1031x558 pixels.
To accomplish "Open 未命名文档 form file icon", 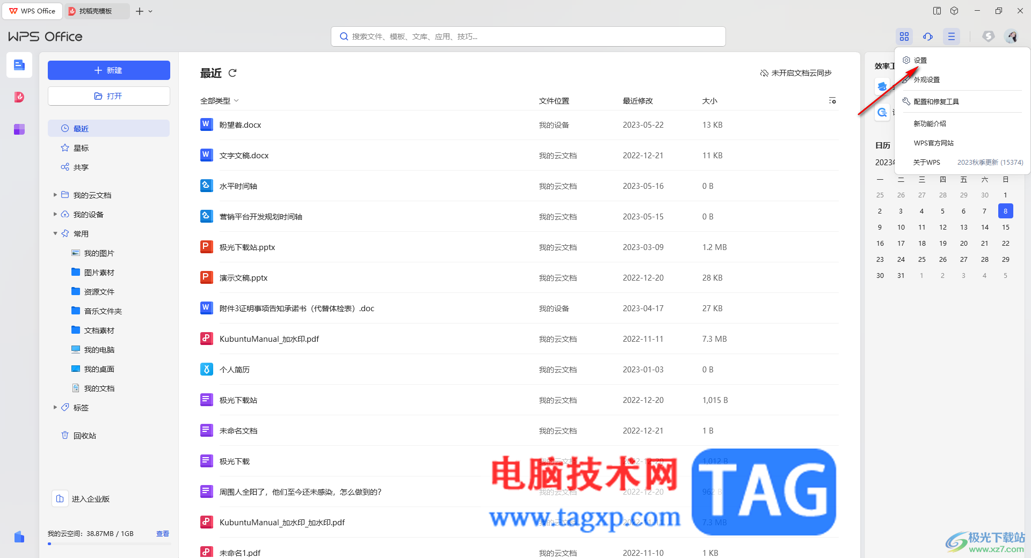I will tap(206, 430).
